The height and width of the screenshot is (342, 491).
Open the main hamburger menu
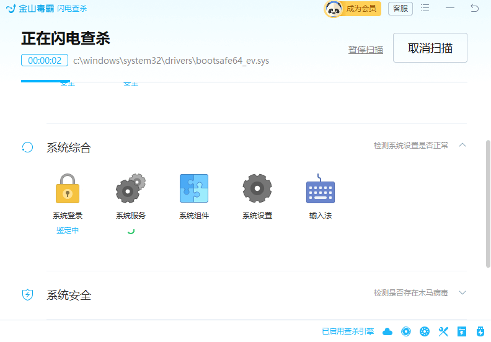click(425, 8)
